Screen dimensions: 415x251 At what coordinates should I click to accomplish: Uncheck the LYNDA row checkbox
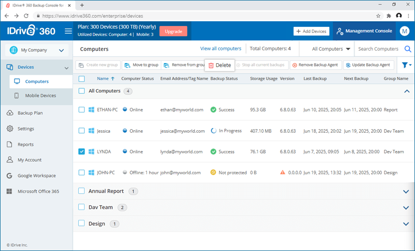81,151
